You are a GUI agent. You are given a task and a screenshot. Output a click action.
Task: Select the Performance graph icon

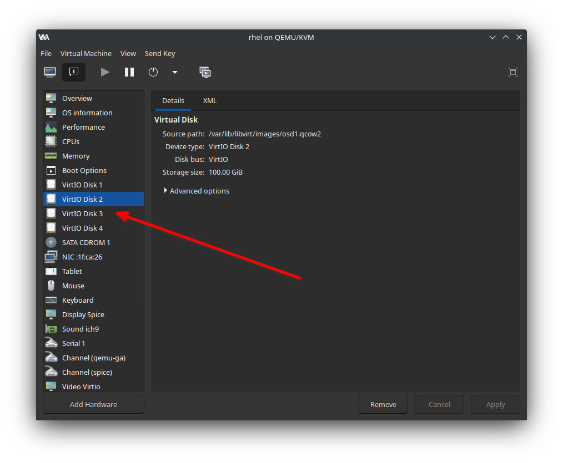(51, 128)
